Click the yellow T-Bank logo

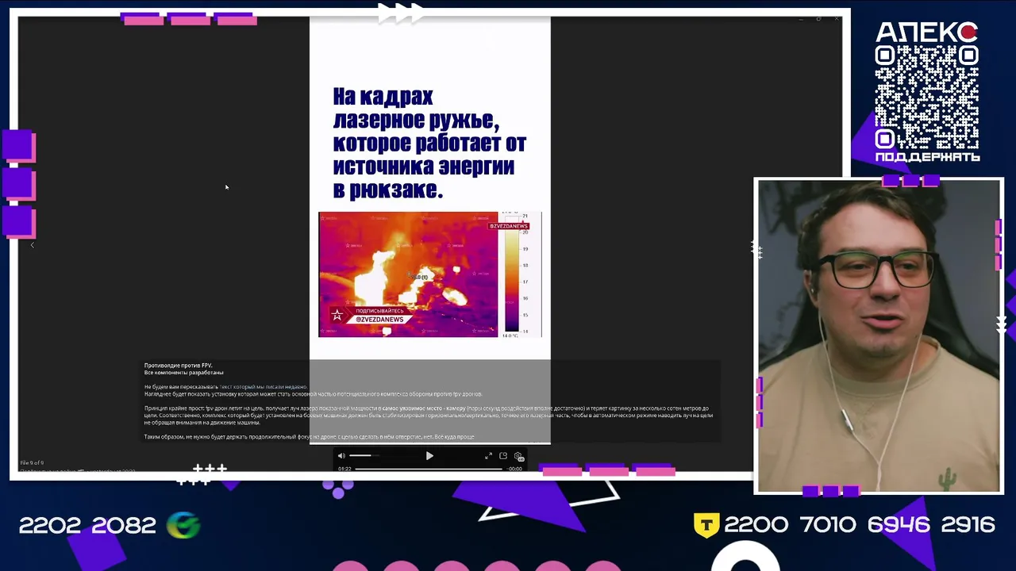coord(706,525)
